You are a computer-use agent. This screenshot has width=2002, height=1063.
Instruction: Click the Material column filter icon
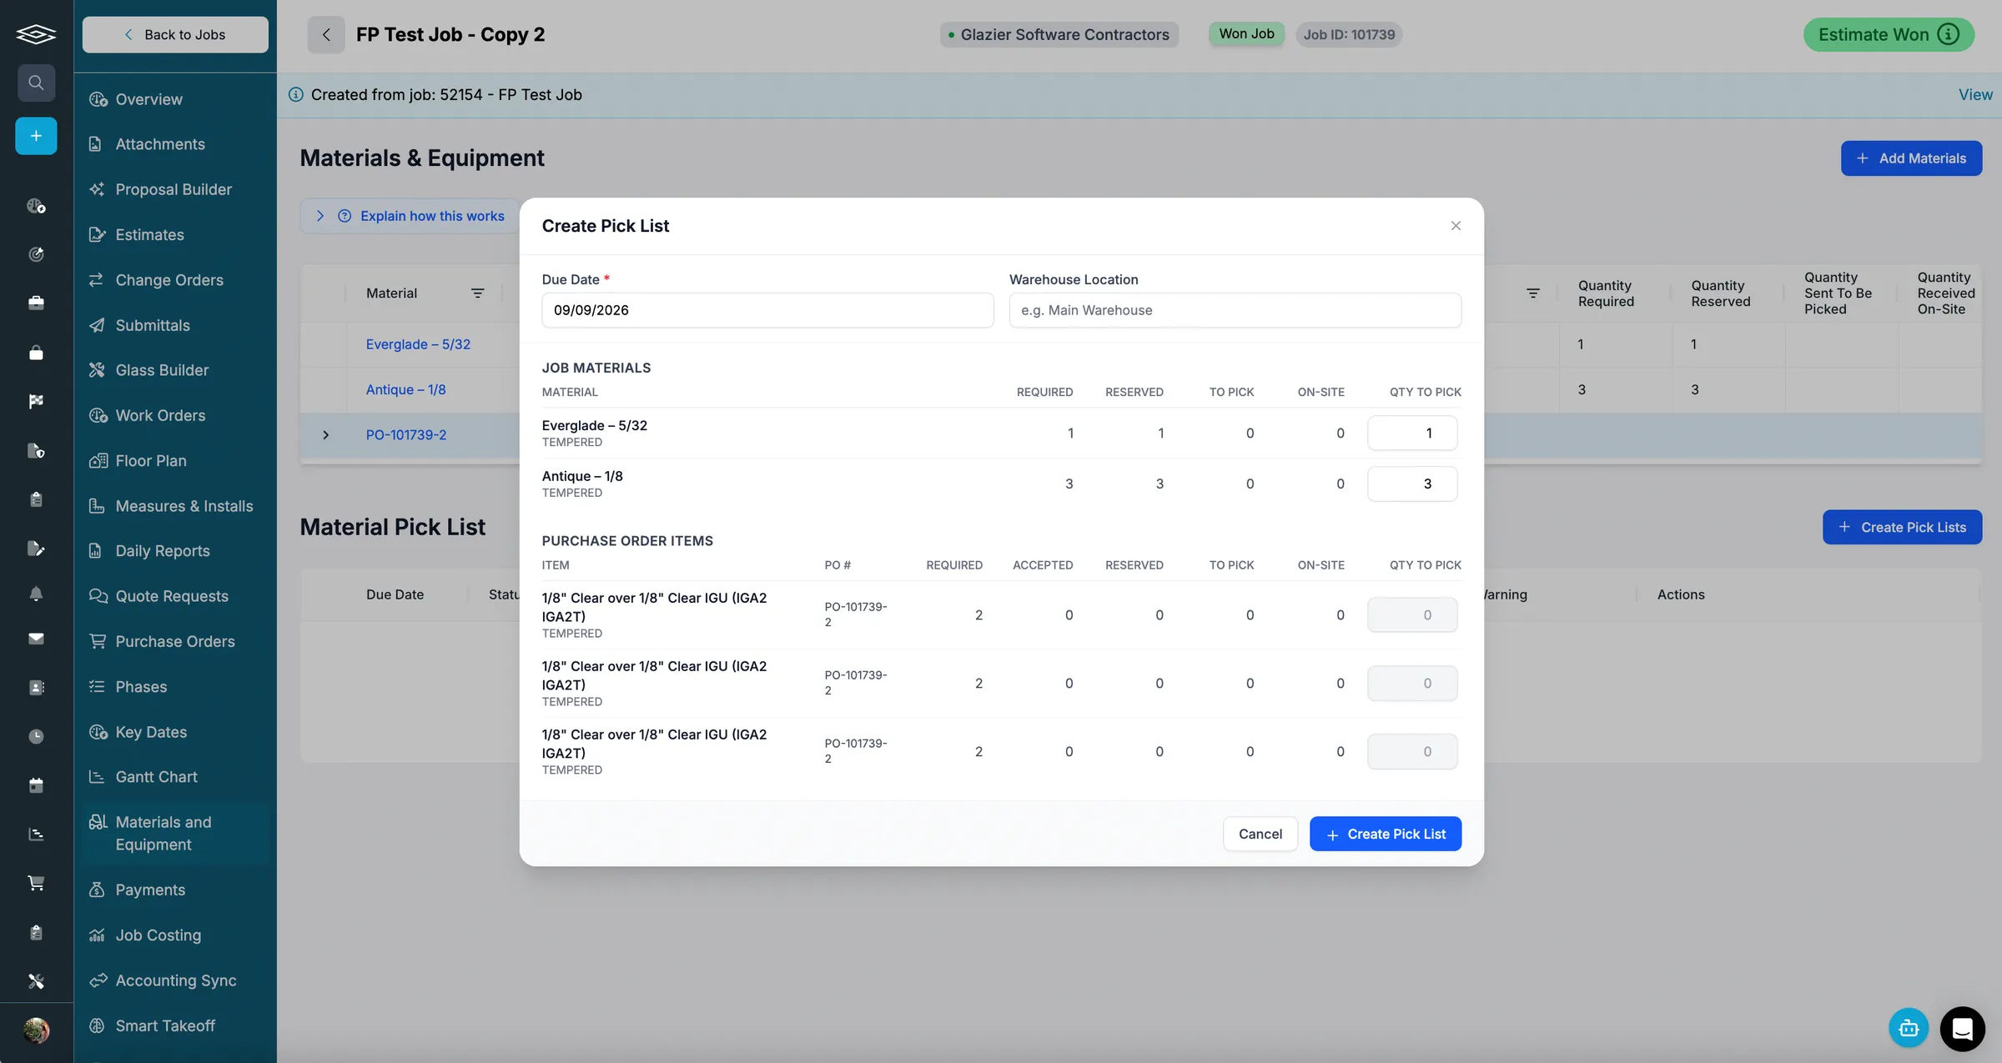(x=477, y=293)
